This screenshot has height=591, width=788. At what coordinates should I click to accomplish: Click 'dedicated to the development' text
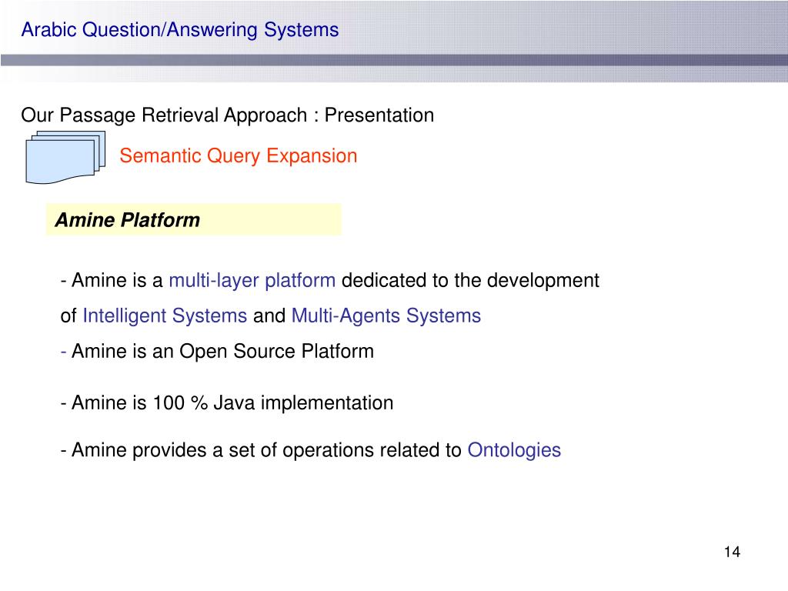470,280
